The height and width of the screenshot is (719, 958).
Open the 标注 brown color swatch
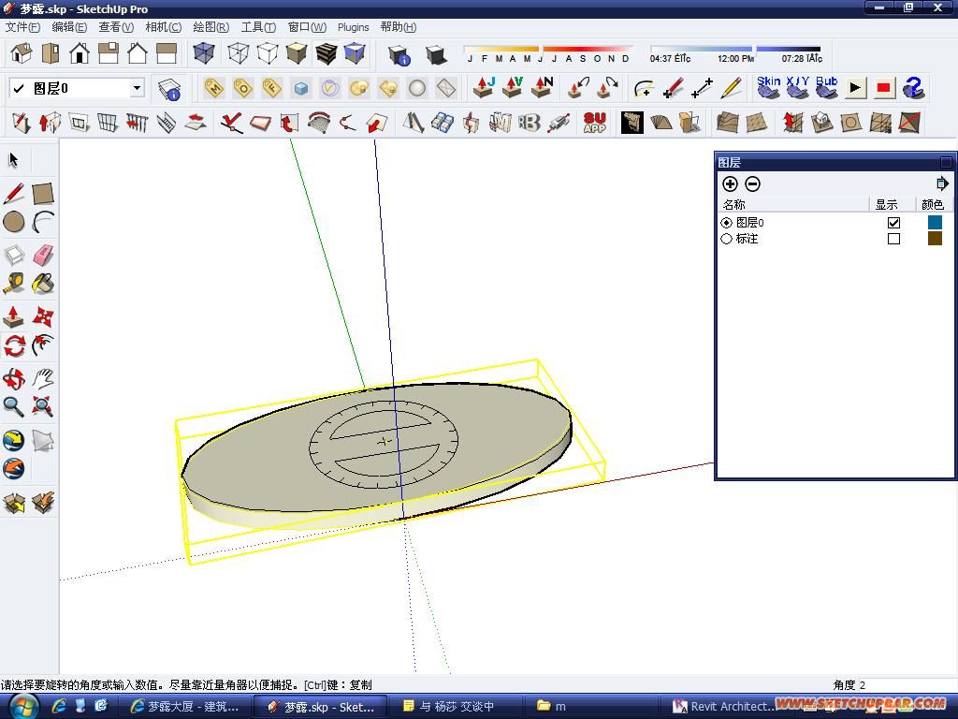point(935,238)
